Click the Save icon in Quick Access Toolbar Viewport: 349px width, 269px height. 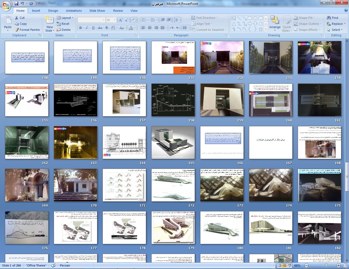pyautogui.click(x=16, y=4)
